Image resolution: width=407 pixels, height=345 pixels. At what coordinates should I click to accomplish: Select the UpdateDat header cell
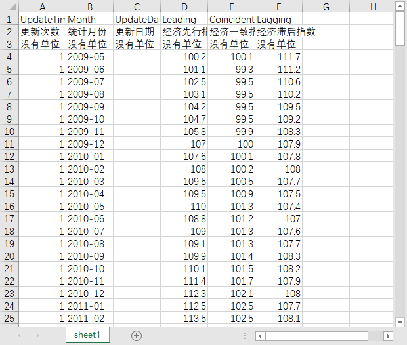pyautogui.click(x=137, y=20)
